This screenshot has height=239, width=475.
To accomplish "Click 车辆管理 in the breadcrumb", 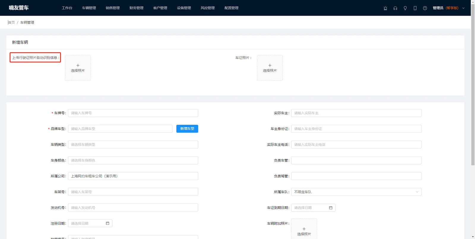I will click(x=27, y=23).
